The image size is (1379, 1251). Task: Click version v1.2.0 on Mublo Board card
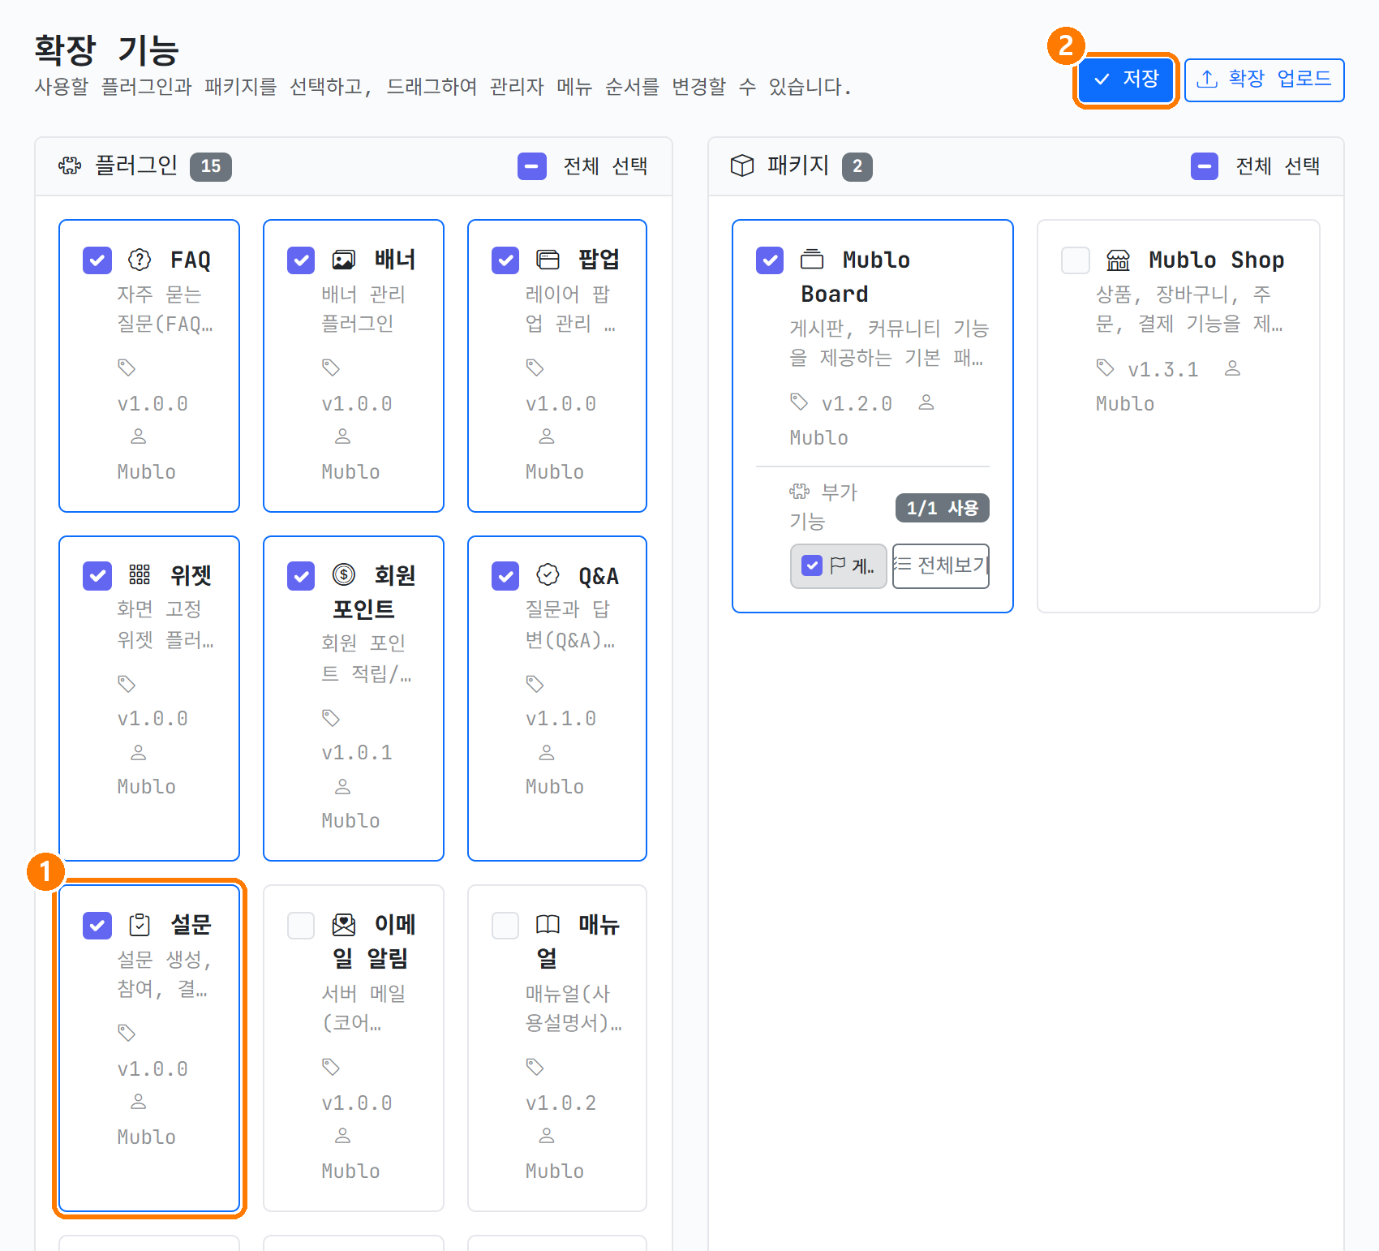(857, 404)
